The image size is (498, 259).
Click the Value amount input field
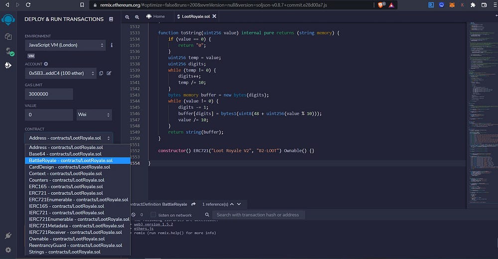pyautogui.click(x=49, y=115)
